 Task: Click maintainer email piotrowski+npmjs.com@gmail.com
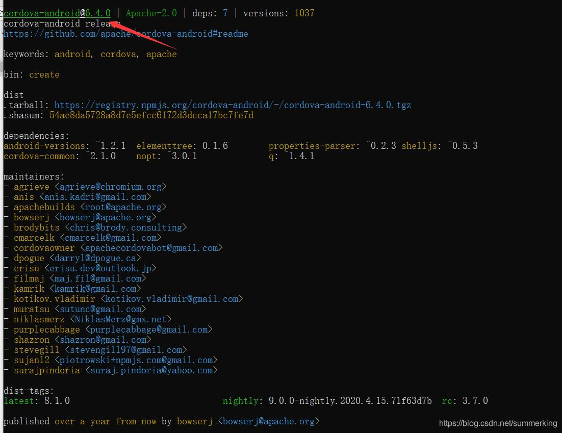click(x=136, y=360)
